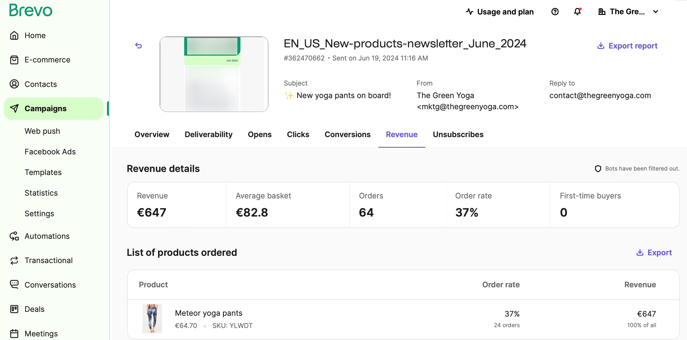Viewport: 687px width, 340px height.
Task: Click the back navigation arrow
Action: pyautogui.click(x=139, y=45)
